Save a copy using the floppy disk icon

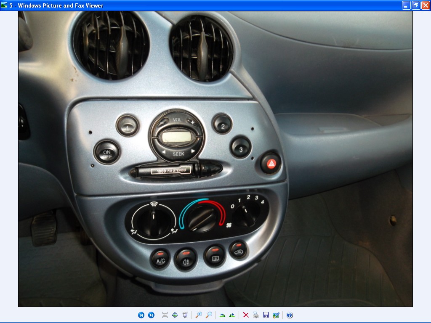(x=266, y=315)
